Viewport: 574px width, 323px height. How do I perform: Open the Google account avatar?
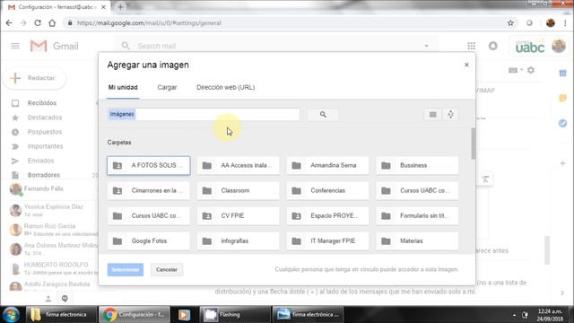coord(559,46)
